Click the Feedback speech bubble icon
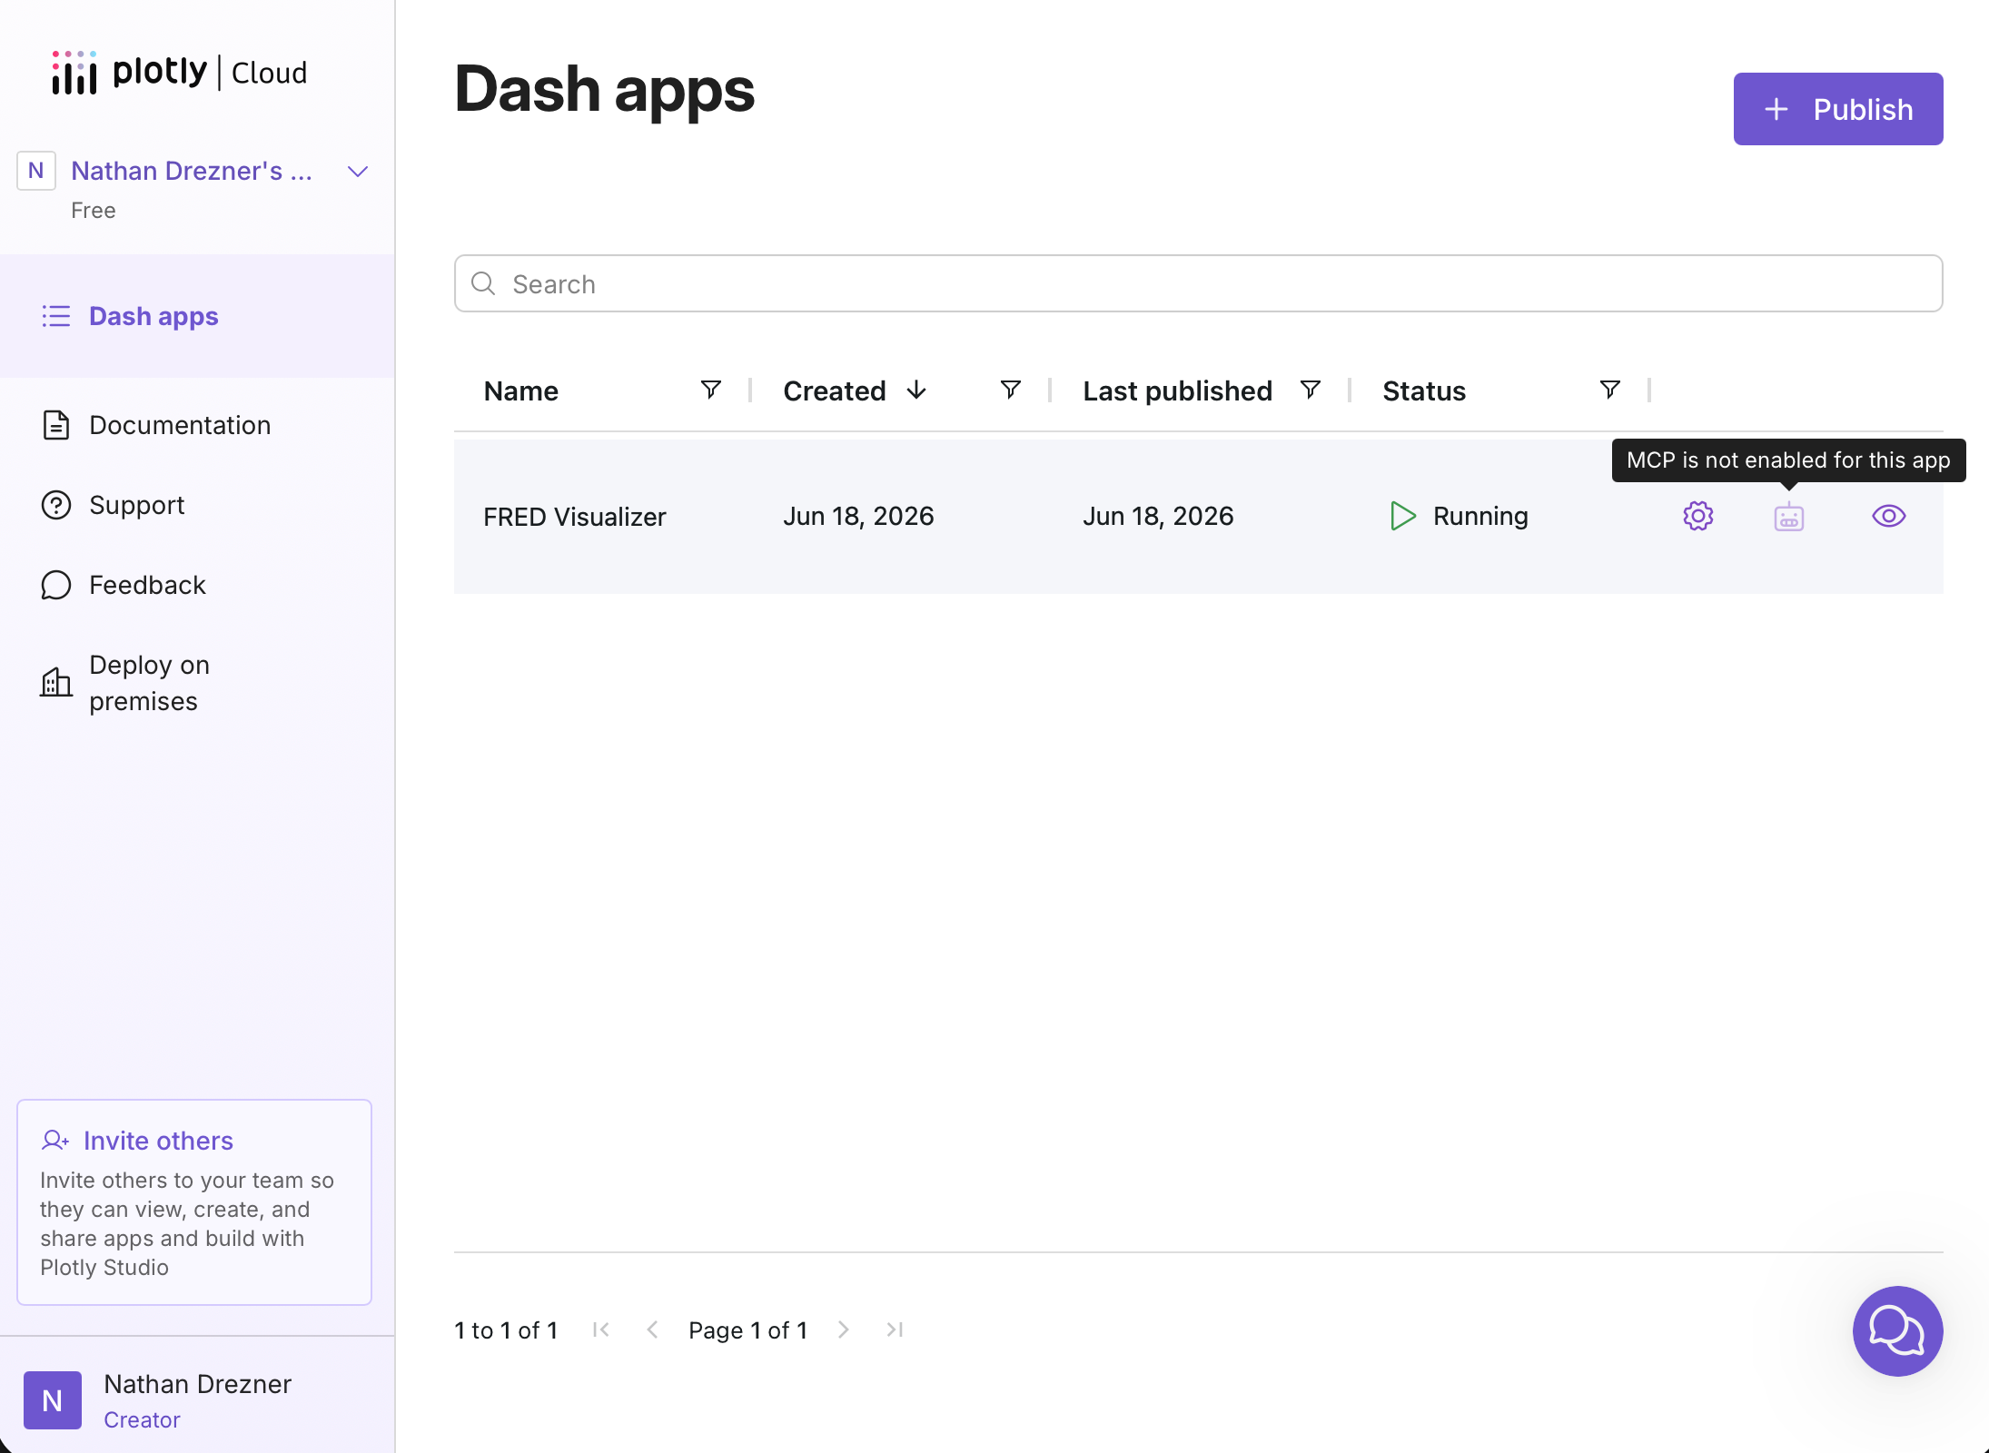Image resolution: width=1989 pixels, height=1453 pixels. pos(56,585)
